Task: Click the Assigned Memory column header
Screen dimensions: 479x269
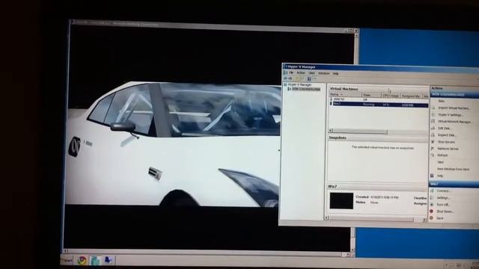Action: (x=411, y=96)
